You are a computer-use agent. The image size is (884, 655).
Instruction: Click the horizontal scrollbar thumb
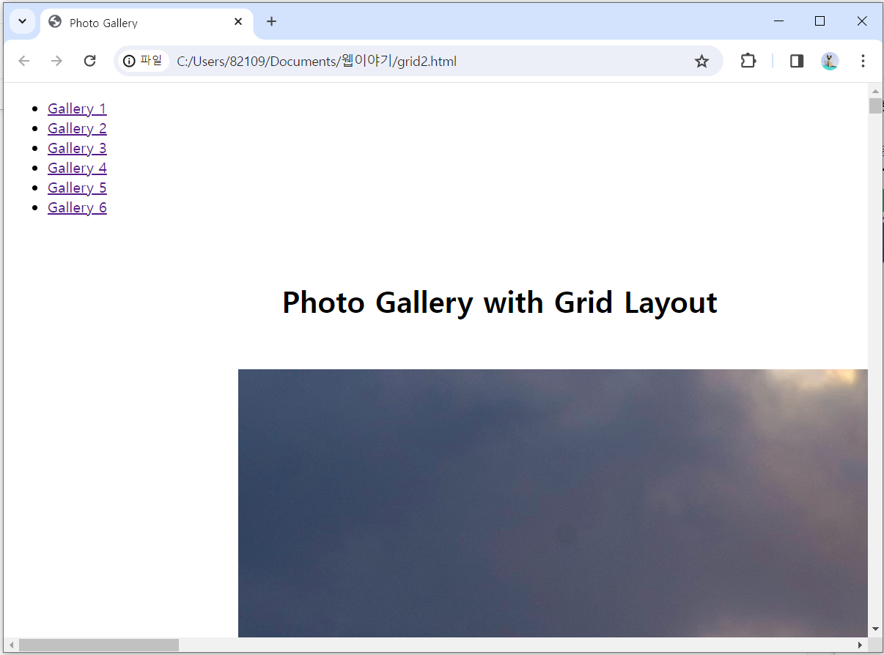point(99,645)
